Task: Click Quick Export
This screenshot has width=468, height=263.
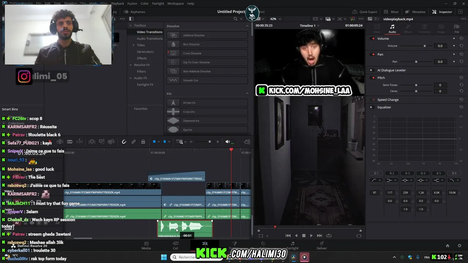Action: [x=365, y=12]
